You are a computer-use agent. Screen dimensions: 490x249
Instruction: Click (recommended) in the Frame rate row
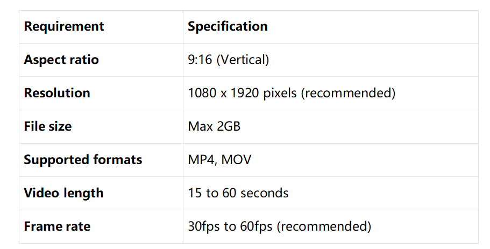324,226
